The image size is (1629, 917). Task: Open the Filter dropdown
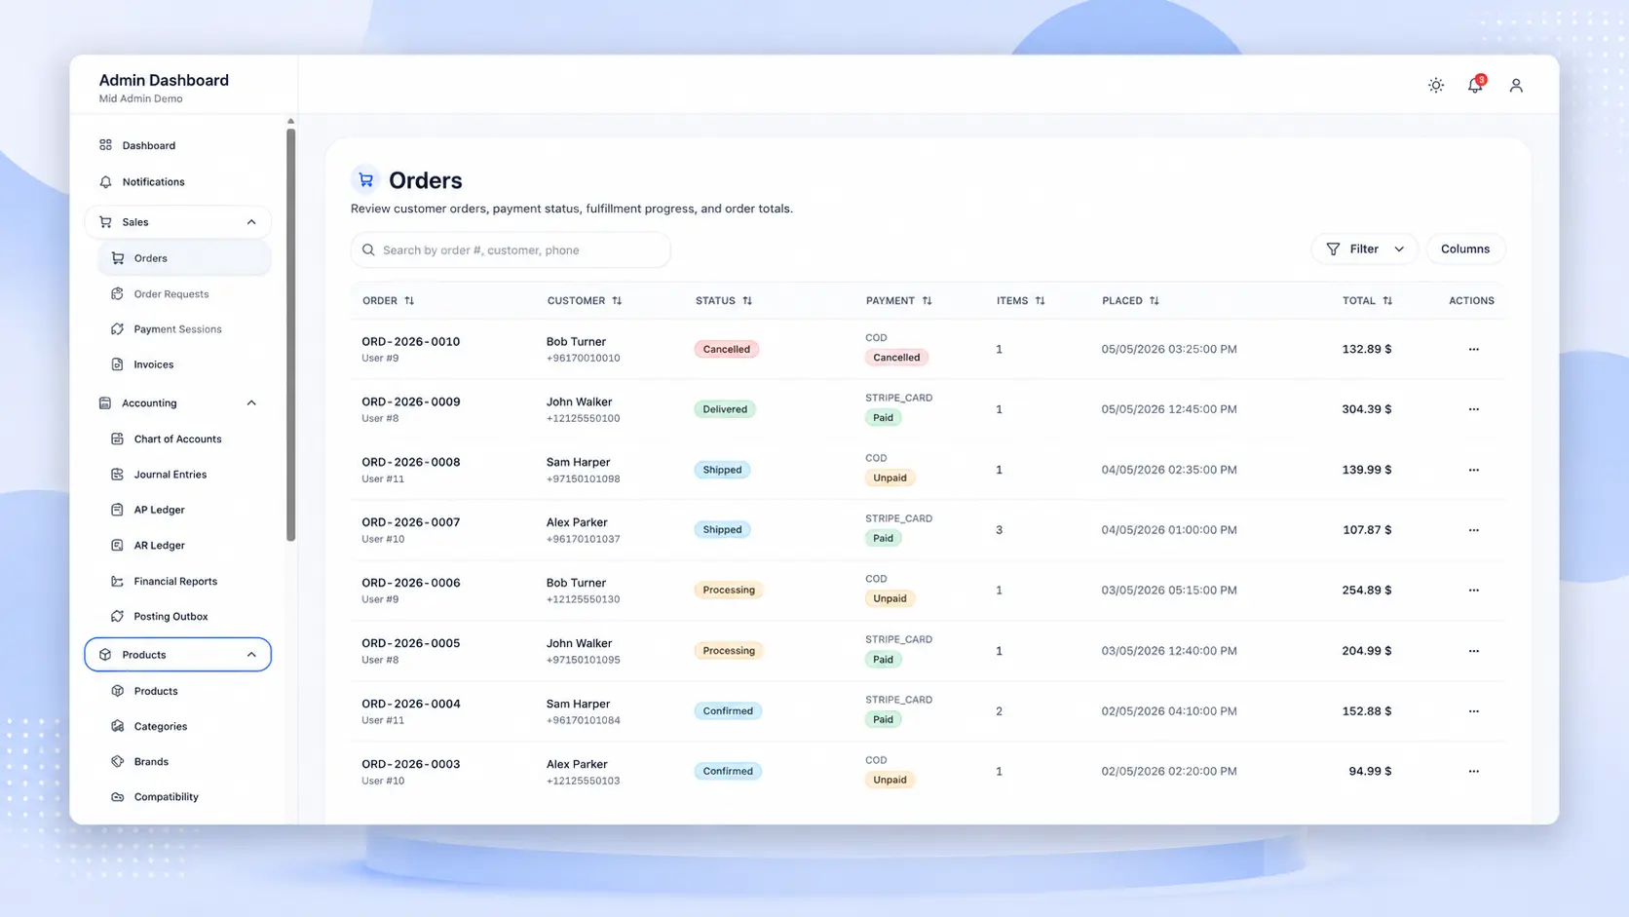[x=1364, y=249]
